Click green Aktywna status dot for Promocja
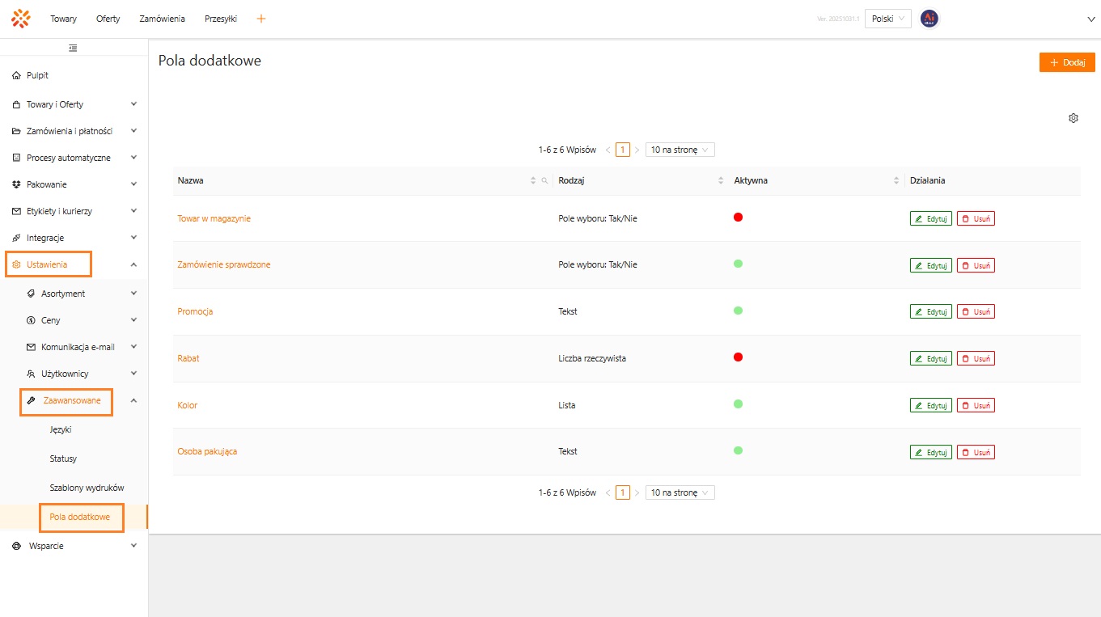Screen dimensions: 1101x617 (x=738, y=311)
